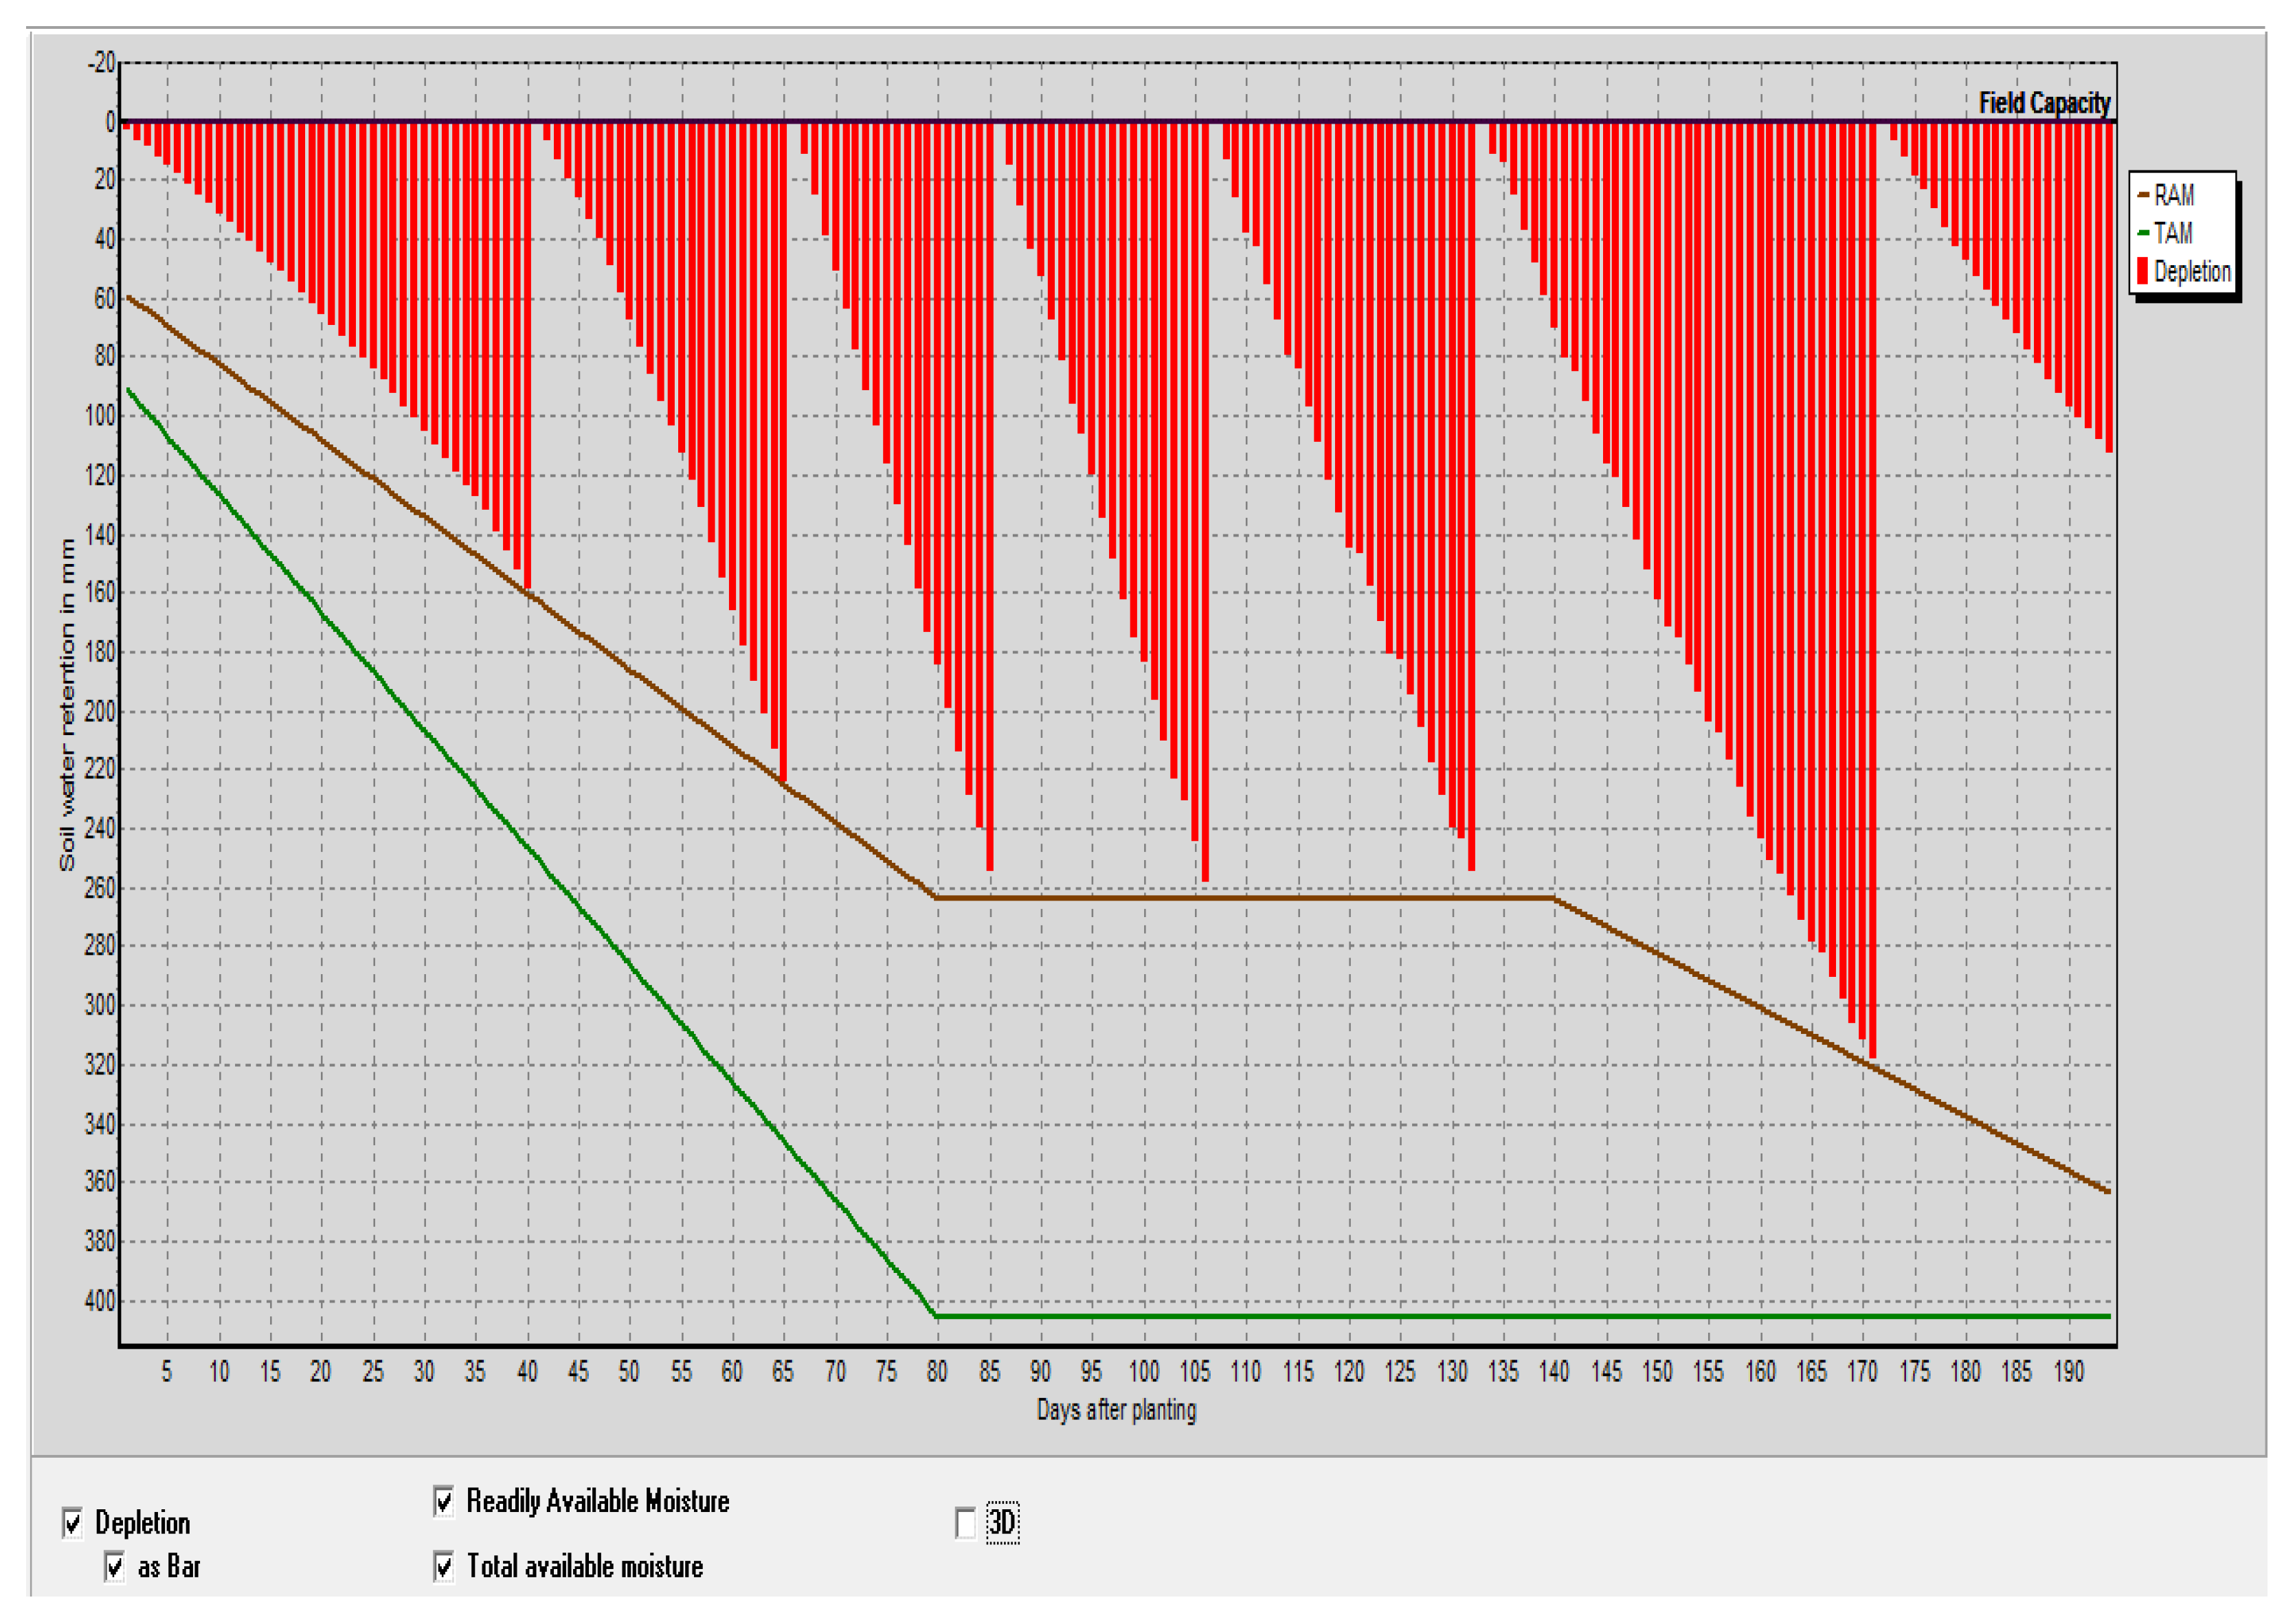2295x1624 pixels.
Task: Click the 'Soil water retention in mm' axis title
Action: coord(67,705)
